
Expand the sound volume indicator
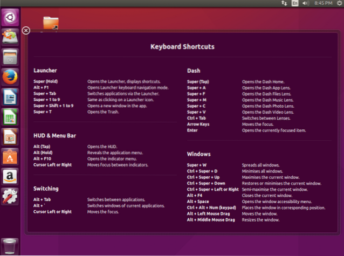pyautogui.click(x=306, y=4)
